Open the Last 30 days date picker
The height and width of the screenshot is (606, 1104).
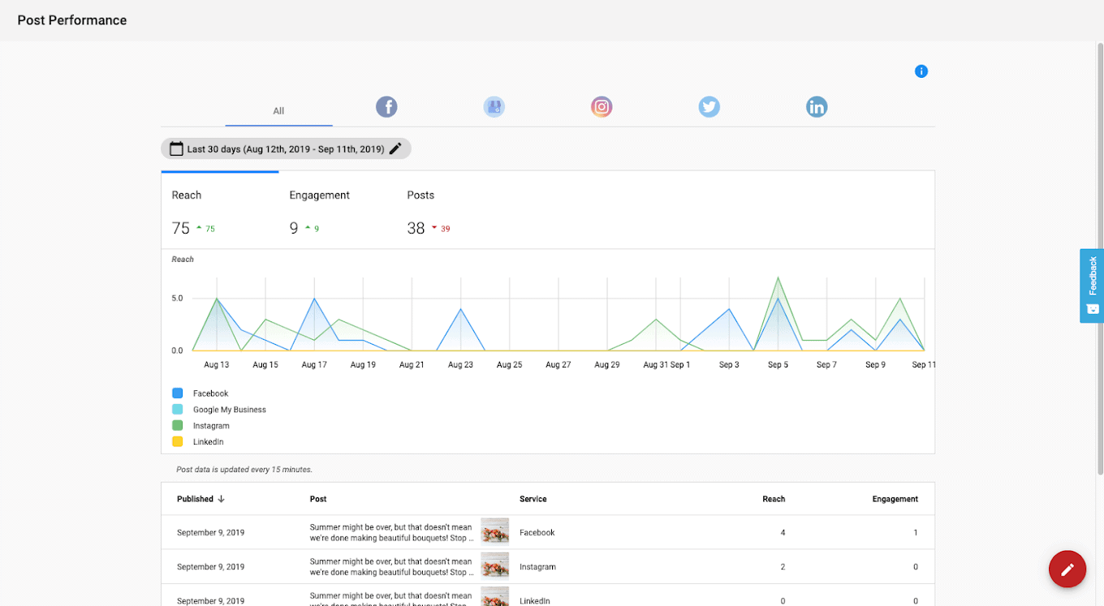[276, 149]
